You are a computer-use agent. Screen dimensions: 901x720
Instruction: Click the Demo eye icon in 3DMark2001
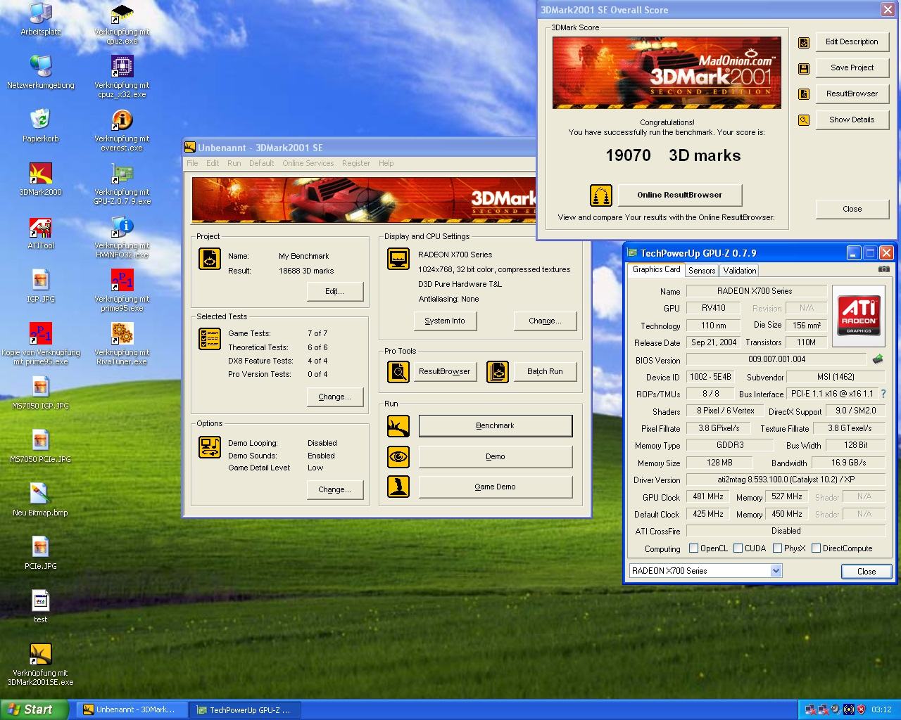[398, 456]
